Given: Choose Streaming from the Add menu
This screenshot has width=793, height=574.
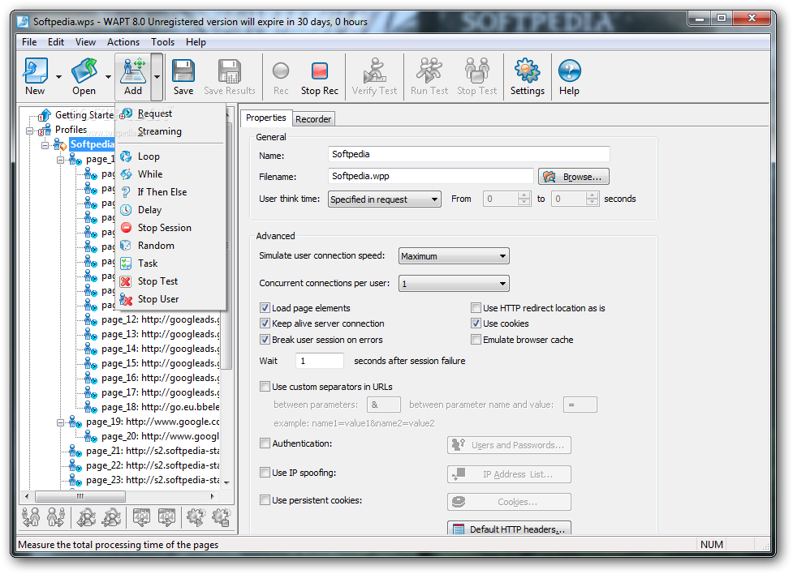Looking at the screenshot, I should click(x=171, y=131).
